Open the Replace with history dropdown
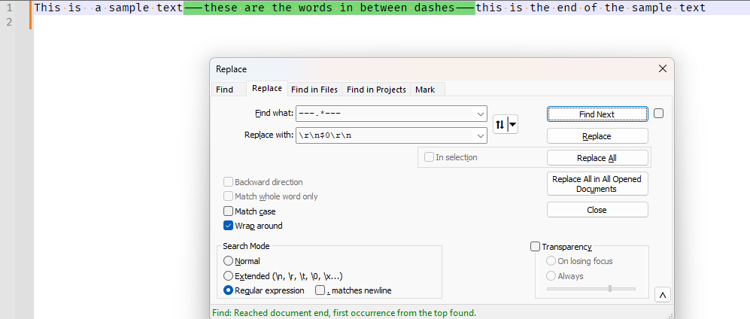This screenshot has height=319, width=750. click(481, 136)
